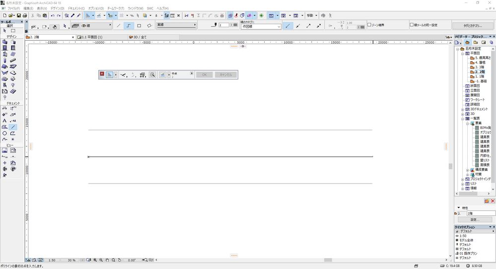496x269 pixels.
Task: Select chained polyline geometry method
Action: (x=129, y=26)
